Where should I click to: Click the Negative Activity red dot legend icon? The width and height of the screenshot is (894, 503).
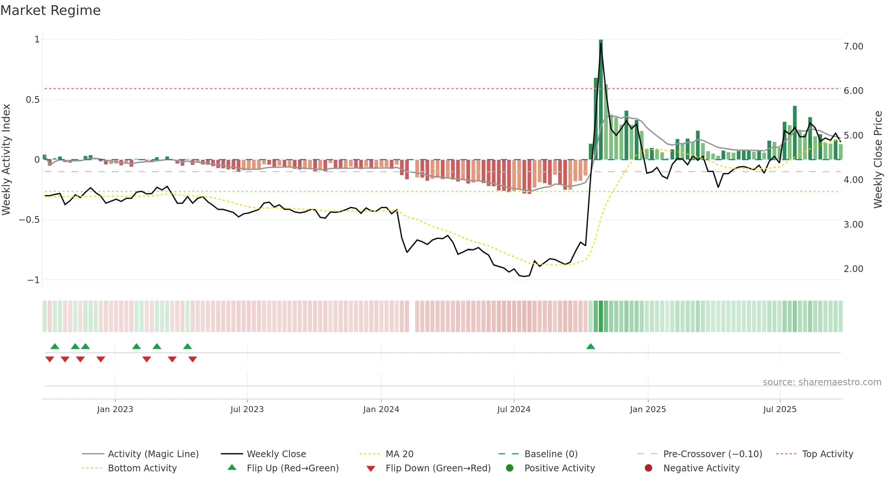[x=649, y=468]
